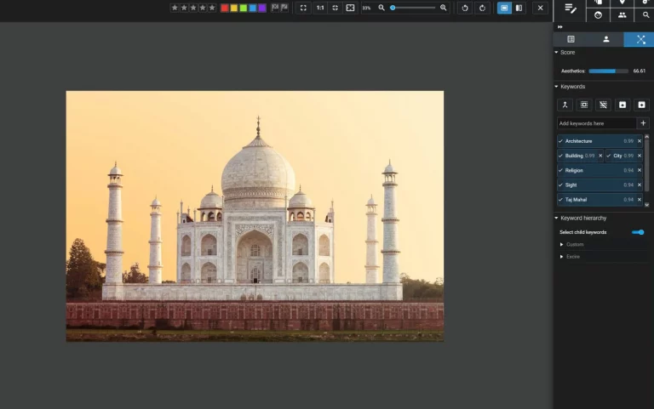Uncheck the Architecture keyword
This screenshot has width=654, height=409.
560,141
